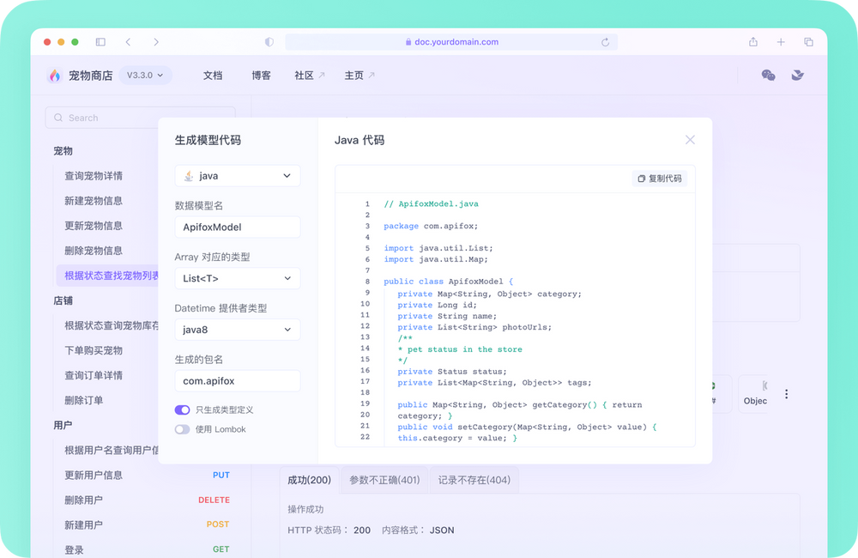Click the com.apifox package name field

click(x=238, y=381)
